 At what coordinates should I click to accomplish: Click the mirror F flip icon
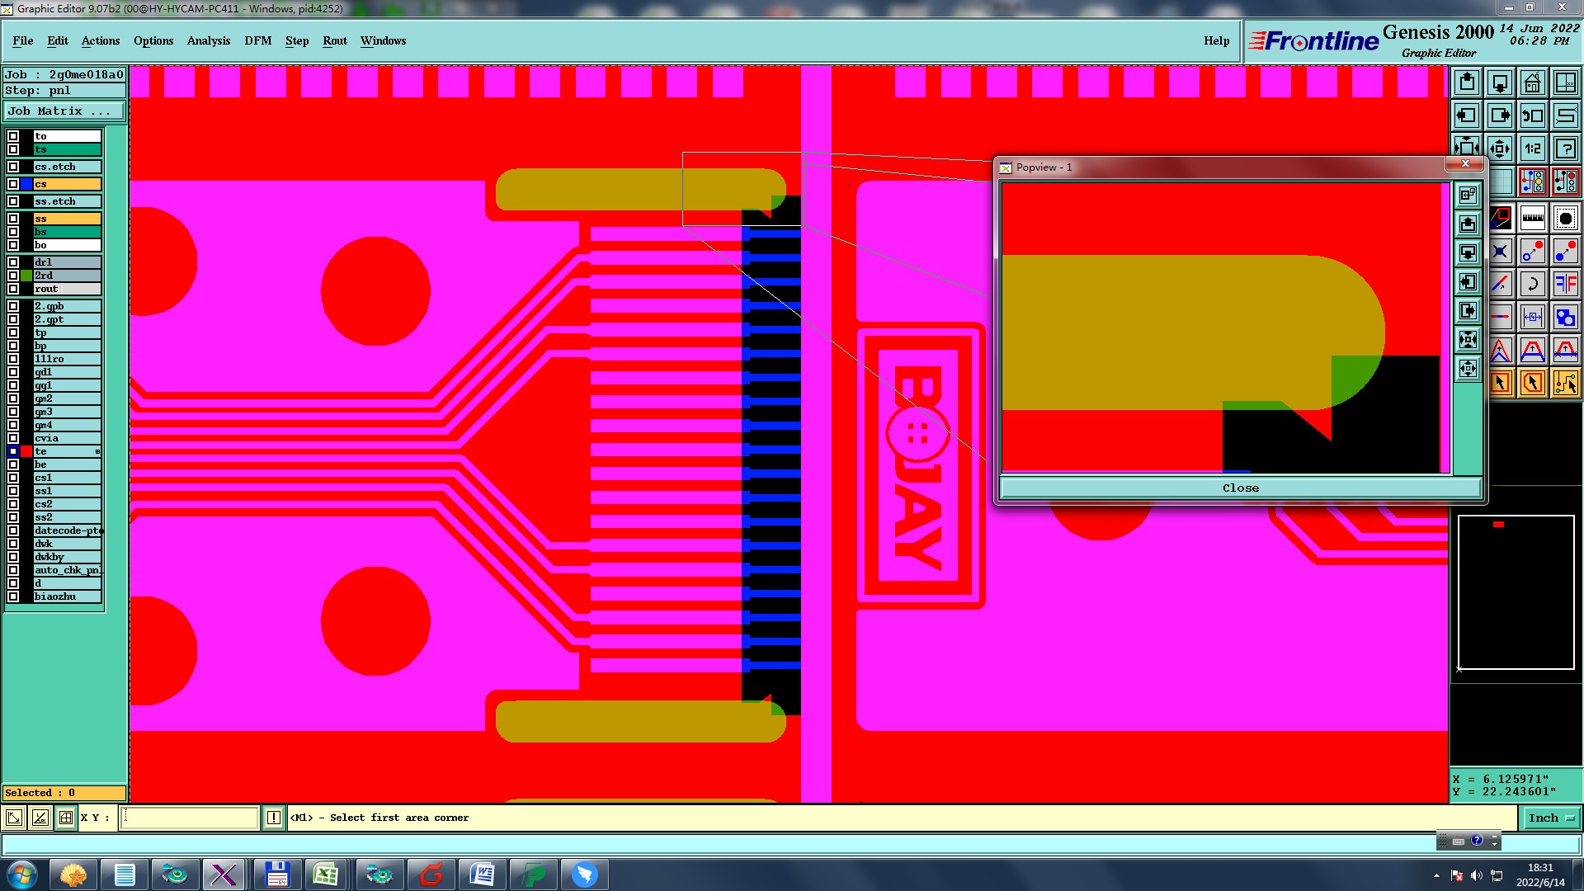1565,284
